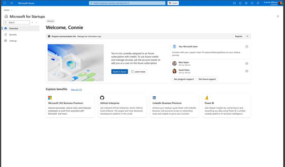Viewport: 285px width, 167px height.
Task: Click the Welcome, Connie heading
Action: pyautogui.click(x=64, y=27)
